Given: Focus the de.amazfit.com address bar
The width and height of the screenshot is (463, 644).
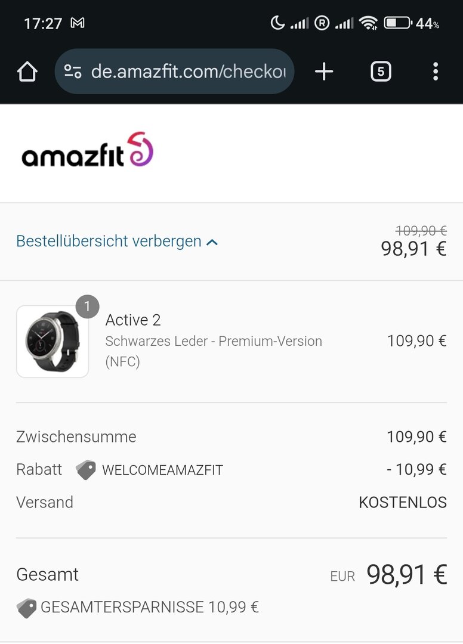Looking at the screenshot, I should click(x=188, y=72).
